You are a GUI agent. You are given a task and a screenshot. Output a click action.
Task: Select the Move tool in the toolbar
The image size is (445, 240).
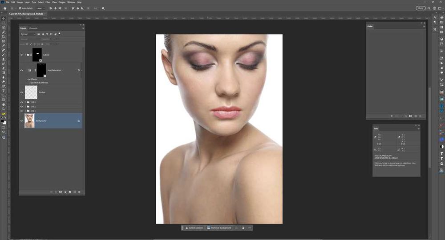4,18
